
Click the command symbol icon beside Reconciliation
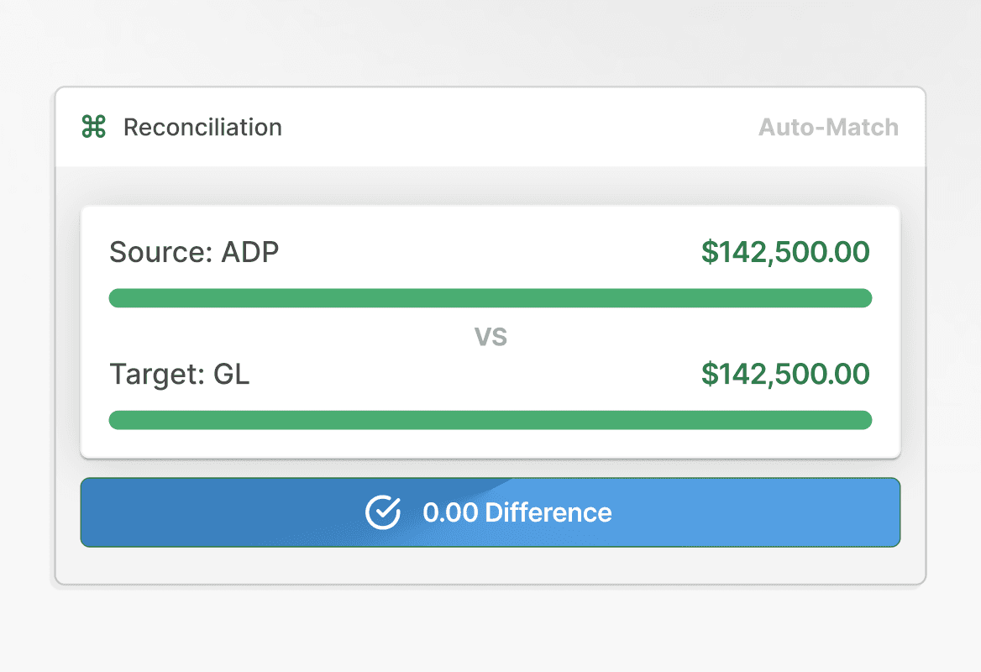[x=93, y=128]
